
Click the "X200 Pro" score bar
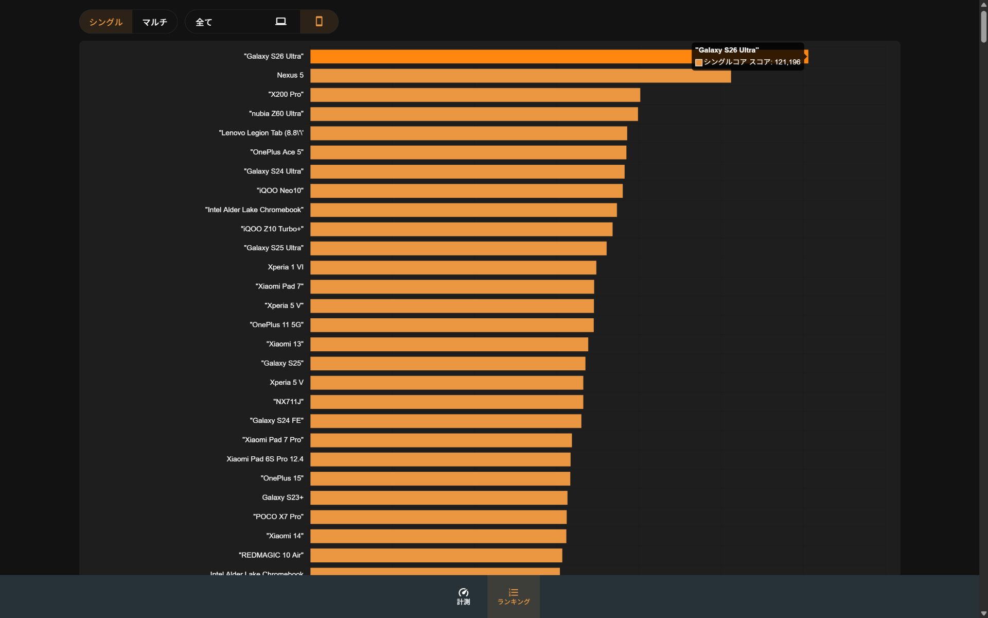pos(475,95)
